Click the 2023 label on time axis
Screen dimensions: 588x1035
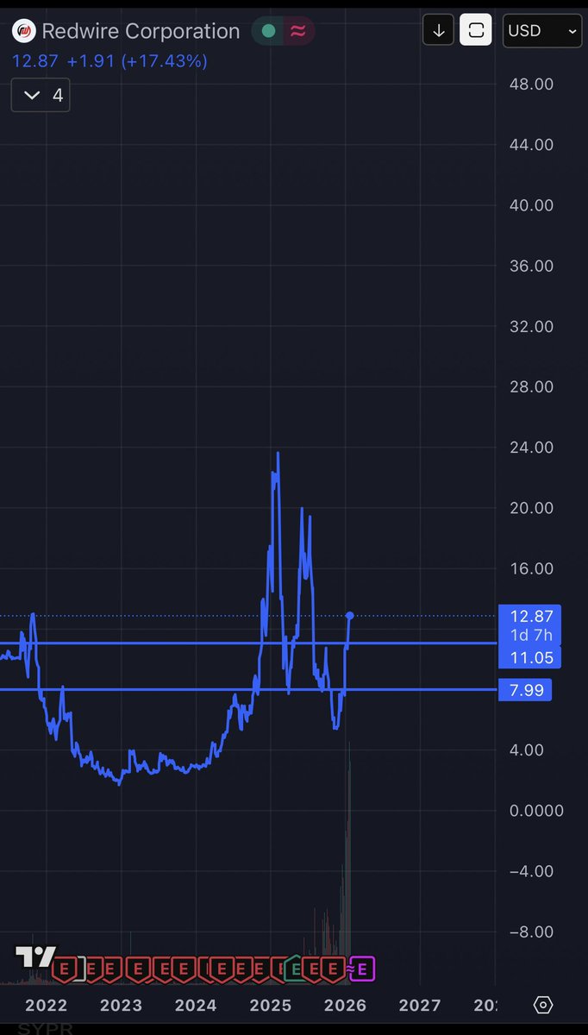coord(121,1006)
